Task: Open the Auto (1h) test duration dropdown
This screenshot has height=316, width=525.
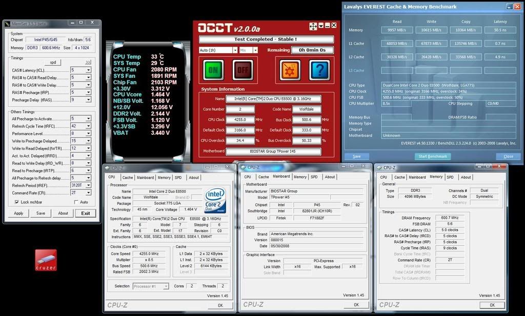Action: pyautogui.click(x=235, y=50)
